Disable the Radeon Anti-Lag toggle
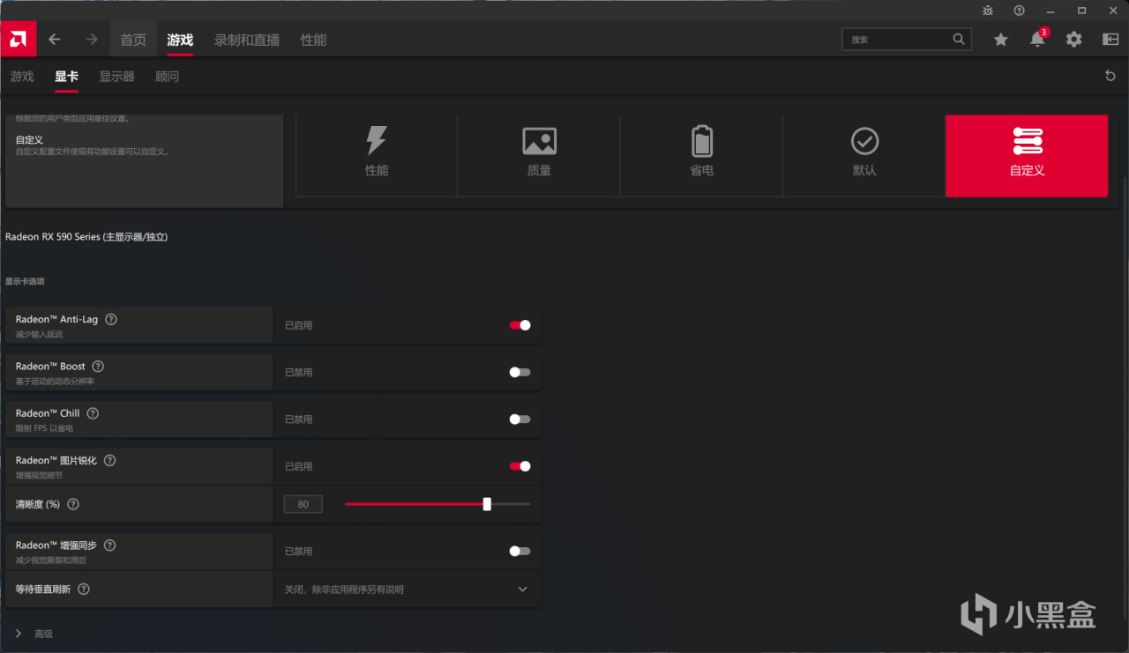The width and height of the screenshot is (1129, 653). click(520, 325)
